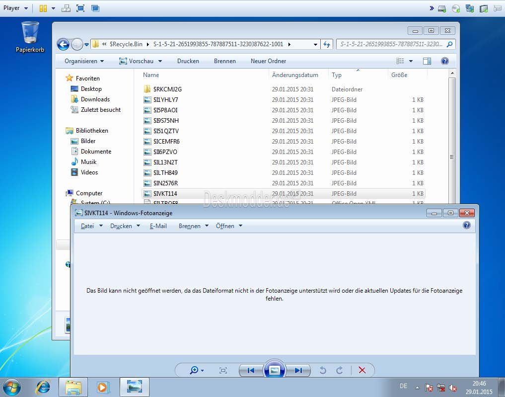
Task: Select file $I9S75NH
Action: point(284,121)
